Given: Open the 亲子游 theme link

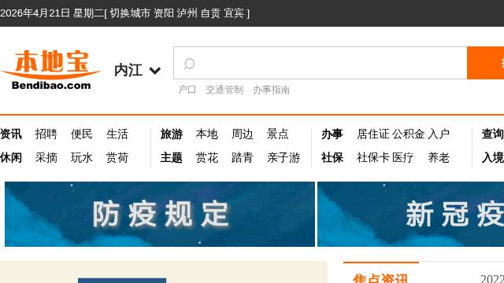Looking at the screenshot, I should (x=283, y=157).
